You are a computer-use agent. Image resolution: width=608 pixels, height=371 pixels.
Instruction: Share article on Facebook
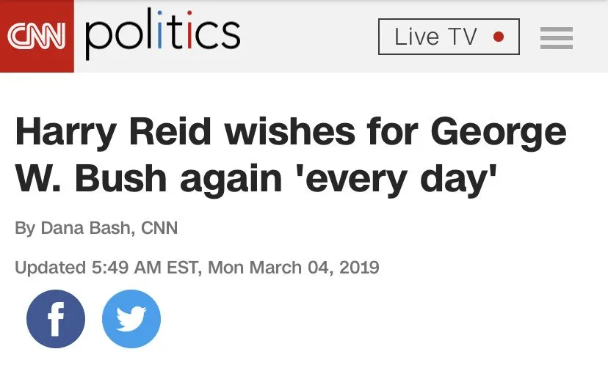pyautogui.click(x=56, y=319)
